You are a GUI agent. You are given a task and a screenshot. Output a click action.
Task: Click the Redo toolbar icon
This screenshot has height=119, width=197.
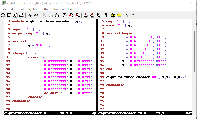pos(36,15)
